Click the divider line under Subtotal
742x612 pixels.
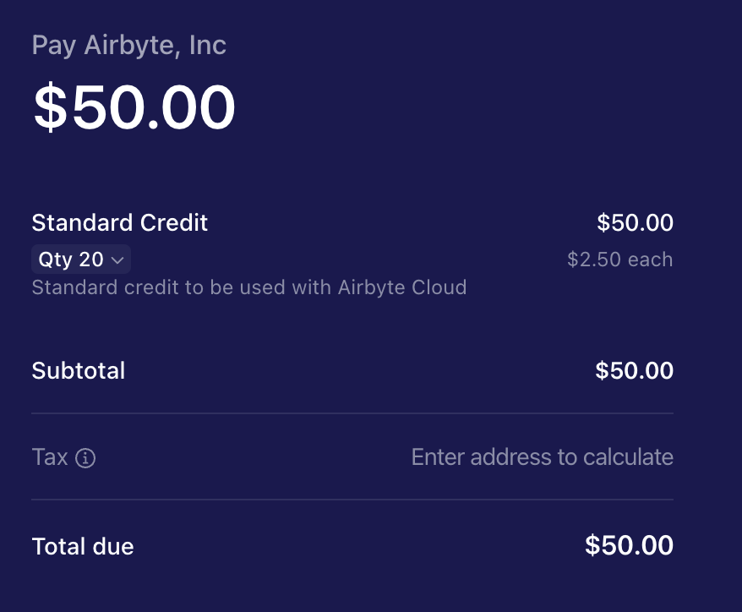[352, 413]
